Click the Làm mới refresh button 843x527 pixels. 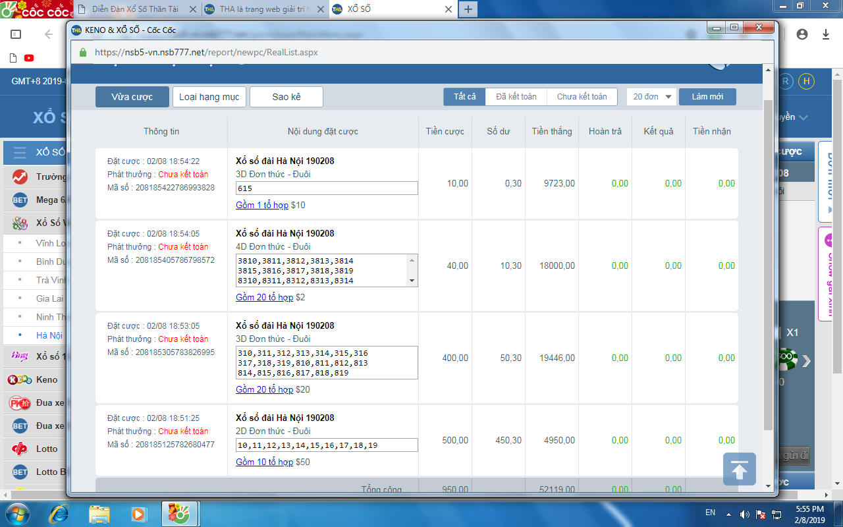click(707, 97)
